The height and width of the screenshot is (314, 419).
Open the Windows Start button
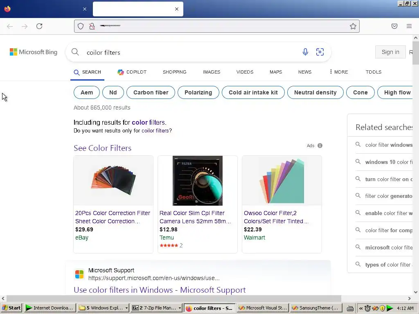click(x=11, y=308)
